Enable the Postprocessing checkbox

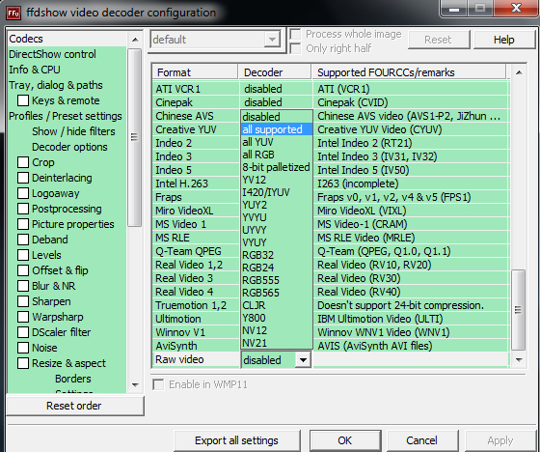tap(23, 209)
